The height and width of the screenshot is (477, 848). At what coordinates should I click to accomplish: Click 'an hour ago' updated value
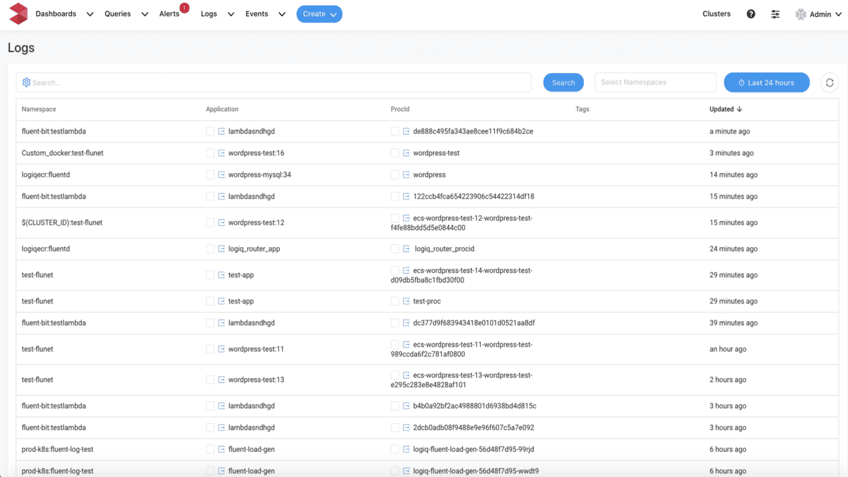728,349
